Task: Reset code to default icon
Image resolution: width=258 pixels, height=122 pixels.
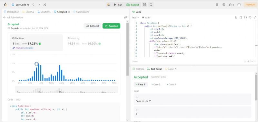Action: (250, 17)
